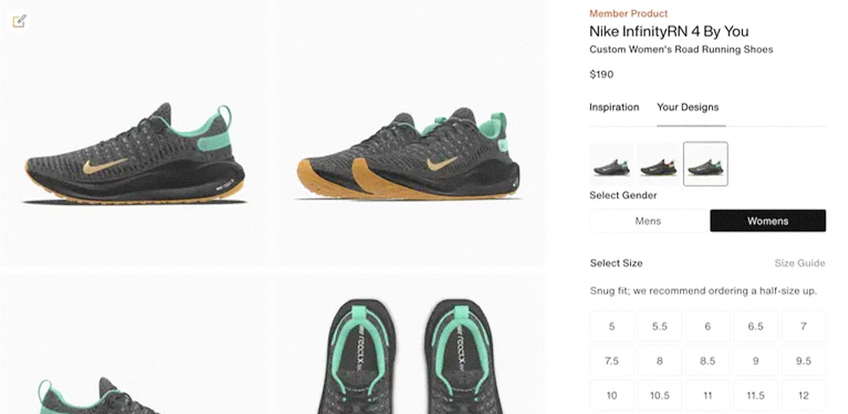Switch to the Inspiration tab
848x414 pixels.
[x=614, y=107]
